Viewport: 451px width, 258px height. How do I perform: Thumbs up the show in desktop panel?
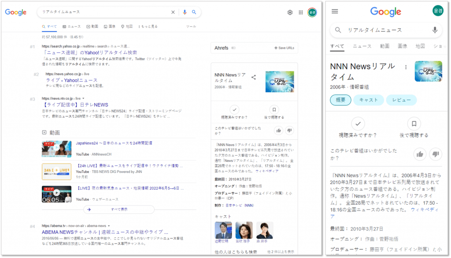click(278, 131)
